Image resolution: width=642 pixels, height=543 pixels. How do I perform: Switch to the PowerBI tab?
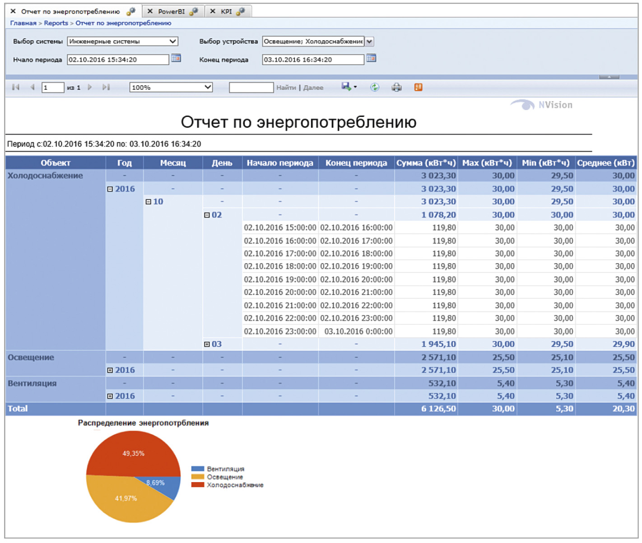171,11
